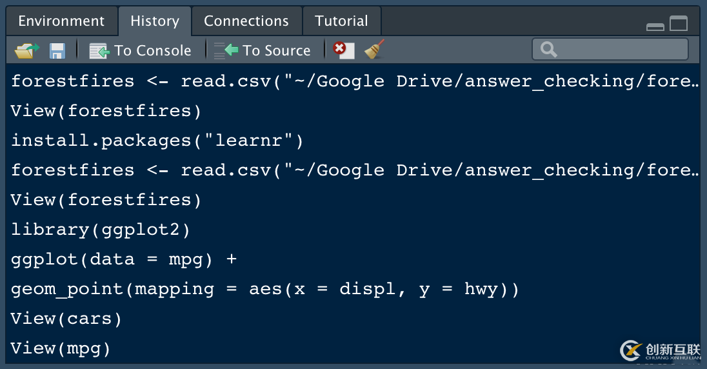Click the history search field
The width and height of the screenshot is (707, 369).
point(610,50)
